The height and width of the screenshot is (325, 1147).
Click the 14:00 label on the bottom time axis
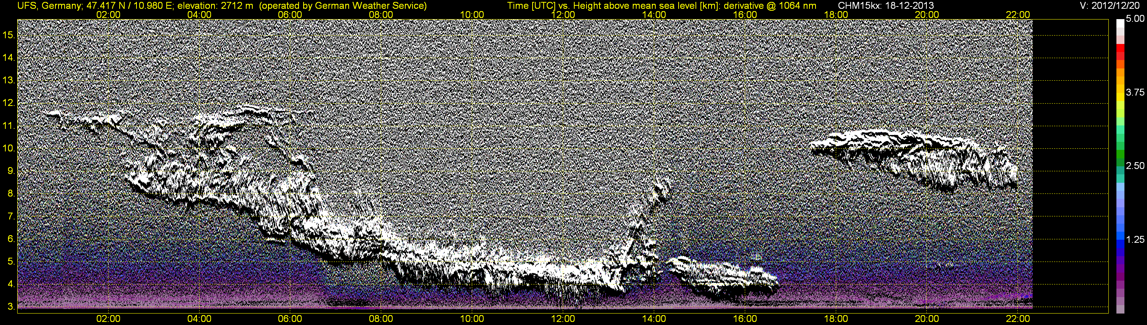click(x=654, y=319)
